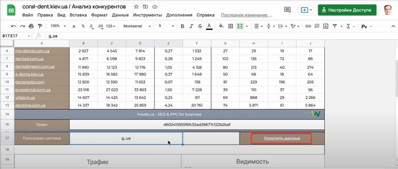Open more number formats 123 dropdown
The height and width of the screenshot is (169, 398).
(x=111, y=26)
